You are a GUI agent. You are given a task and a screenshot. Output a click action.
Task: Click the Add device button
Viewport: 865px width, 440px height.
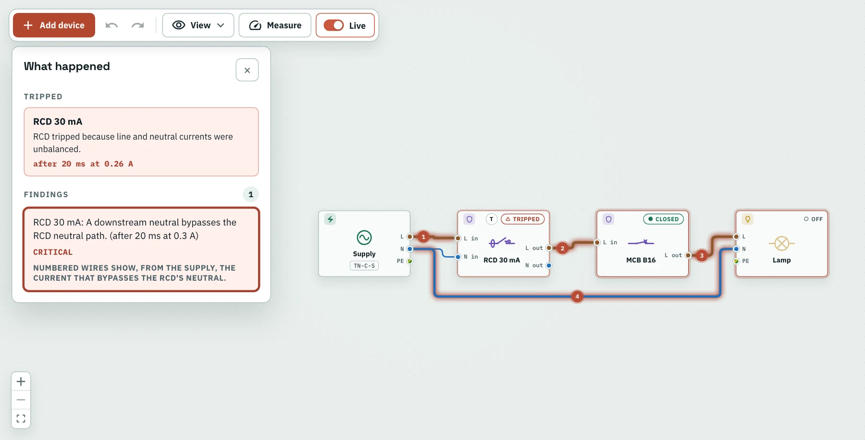54,25
